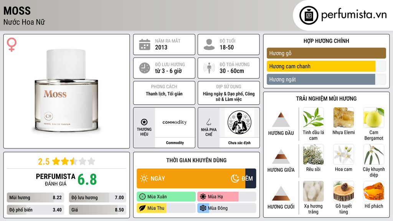
Task: Click the Hương gỗ accord bar
Action: point(326,53)
